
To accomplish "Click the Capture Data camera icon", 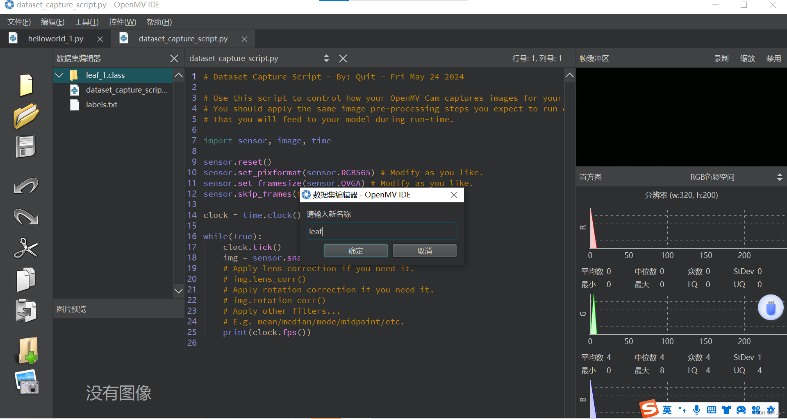I will tap(27, 382).
